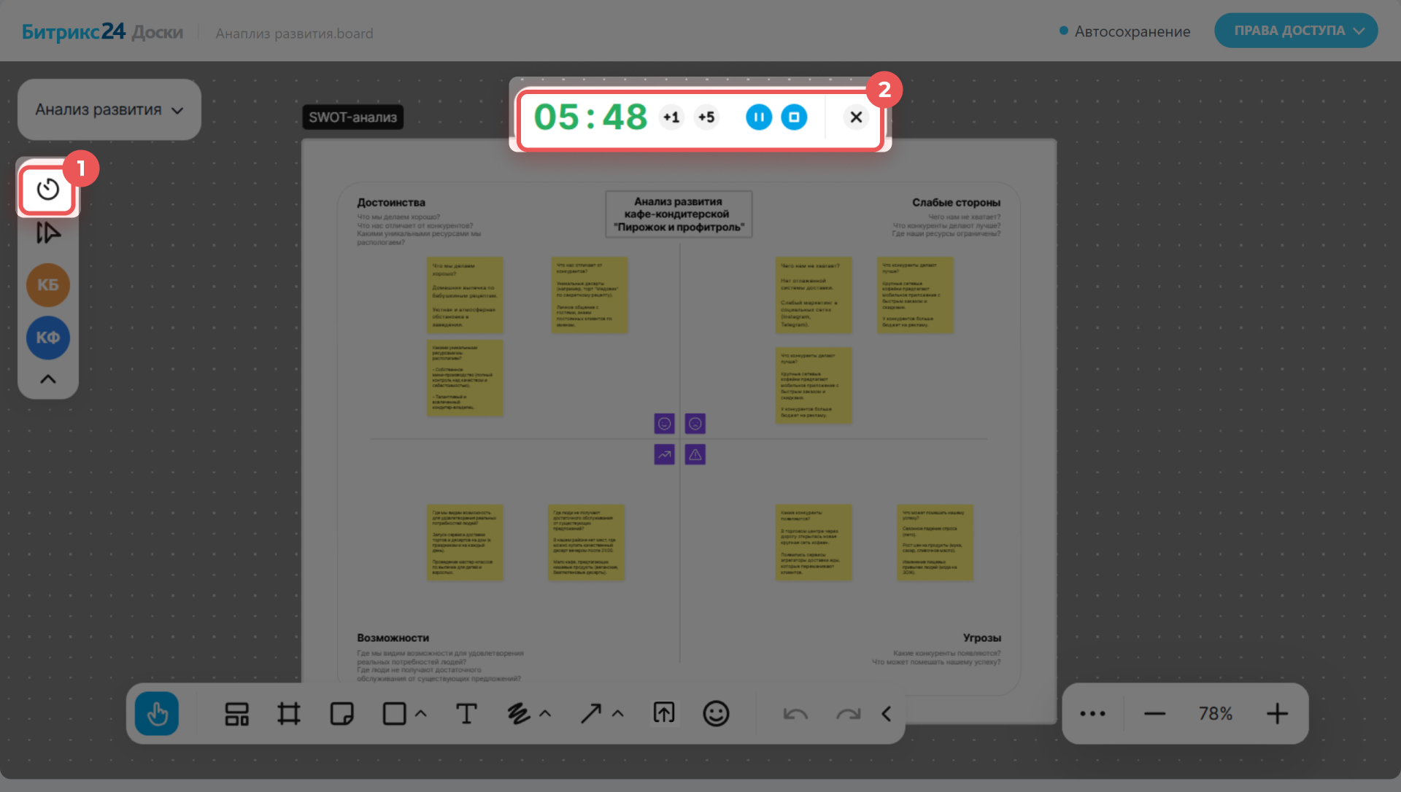
Task: Expand the shape tool options chevron
Action: point(421,714)
